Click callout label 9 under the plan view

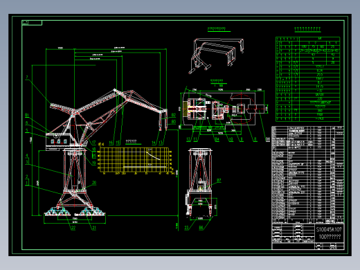pyautogui.click(x=242, y=139)
